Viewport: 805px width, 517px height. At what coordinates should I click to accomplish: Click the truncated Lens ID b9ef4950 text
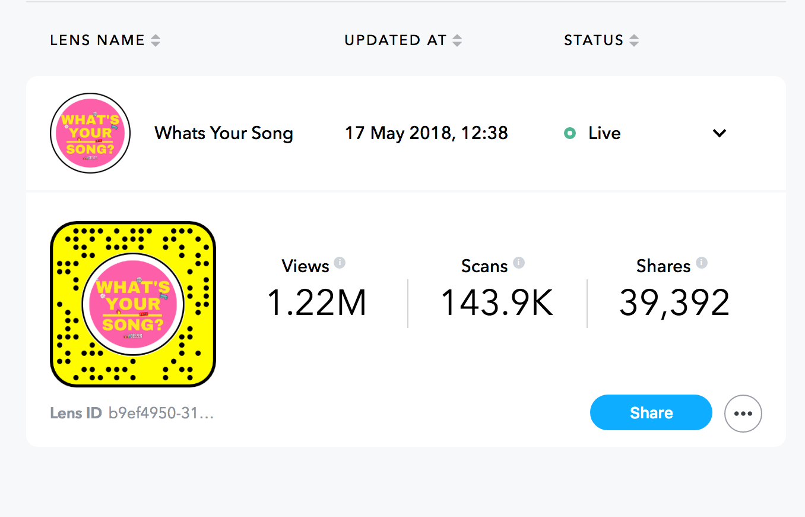click(x=161, y=413)
